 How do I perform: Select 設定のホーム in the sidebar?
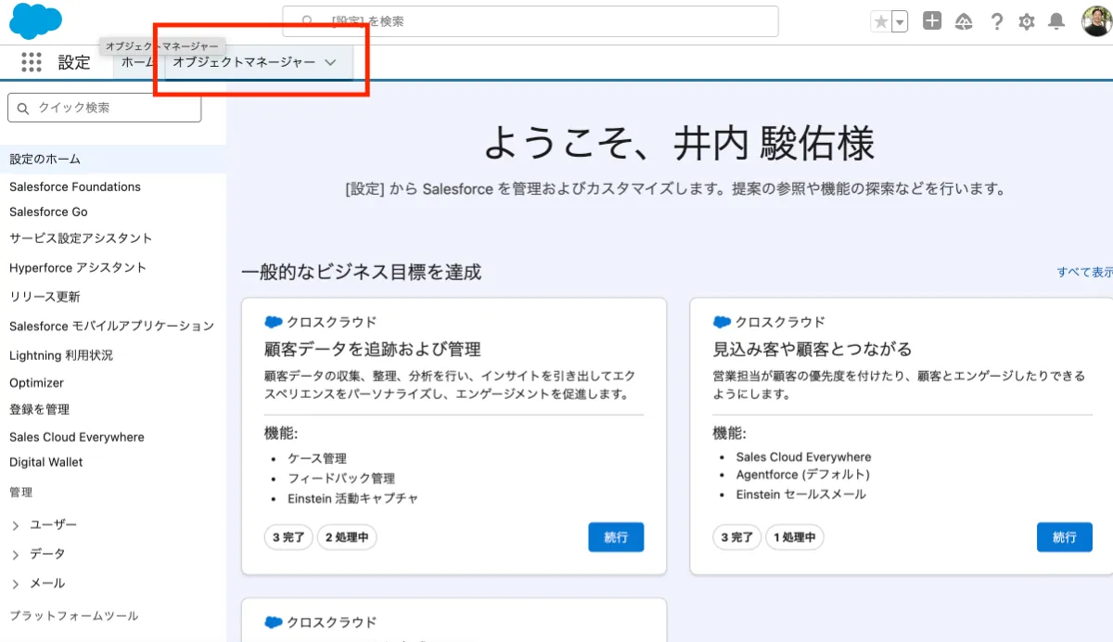click(44, 159)
